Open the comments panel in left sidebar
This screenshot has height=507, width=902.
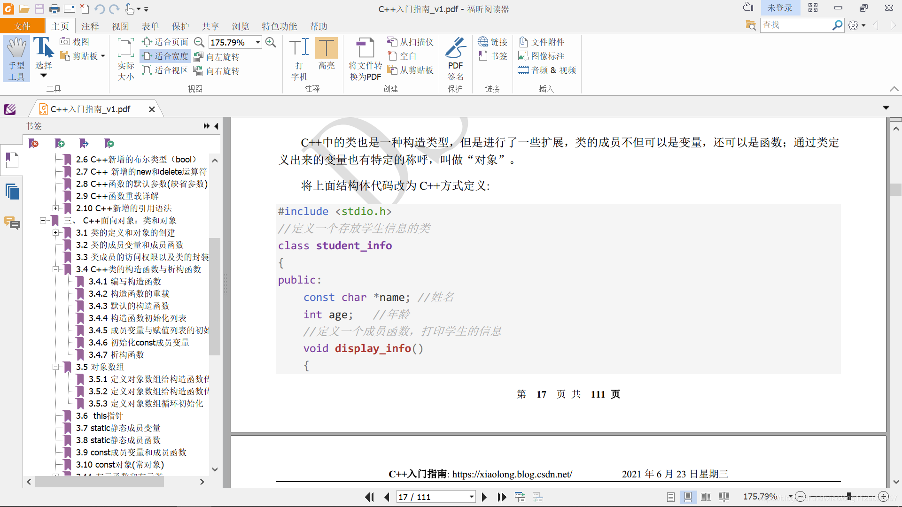click(12, 223)
